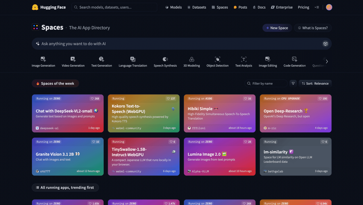Select the Text Generation category icon

click(x=101, y=59)
